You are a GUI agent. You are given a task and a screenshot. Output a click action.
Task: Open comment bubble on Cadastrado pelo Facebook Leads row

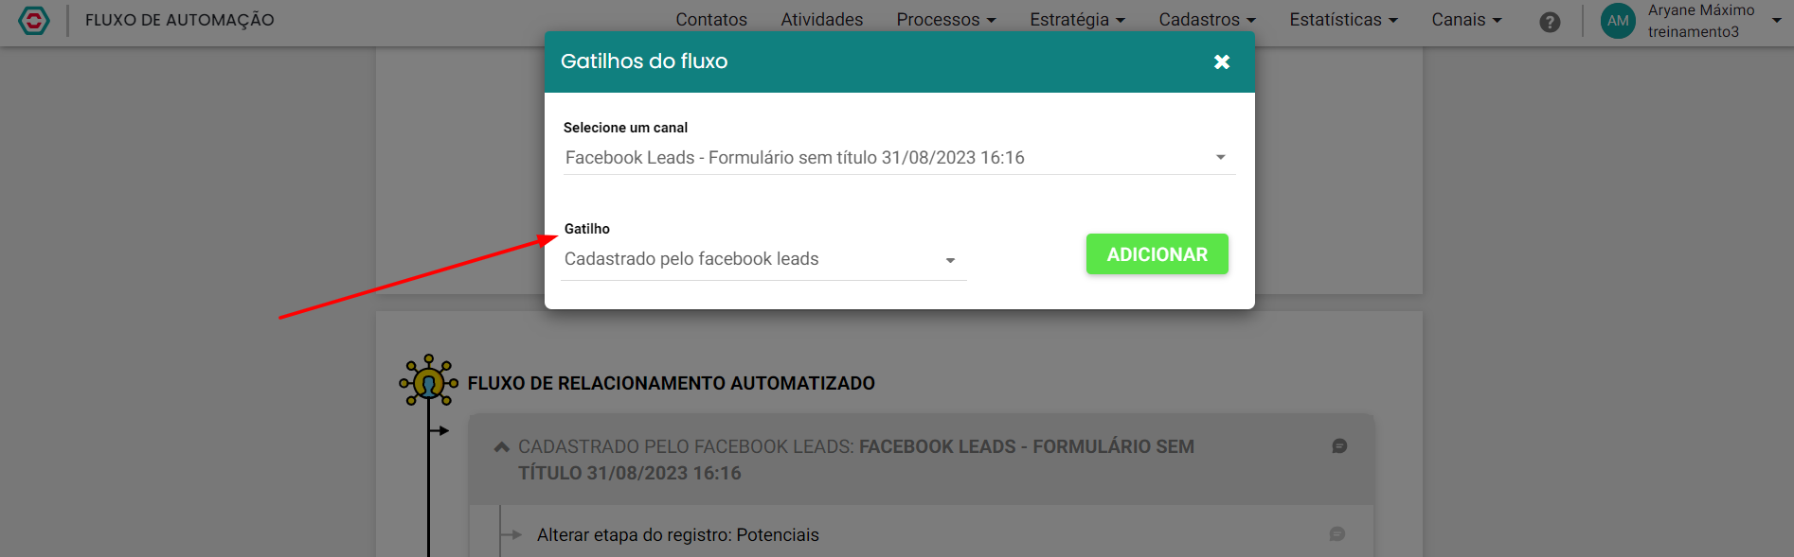pyautogui.click(x=1339, y=446)
